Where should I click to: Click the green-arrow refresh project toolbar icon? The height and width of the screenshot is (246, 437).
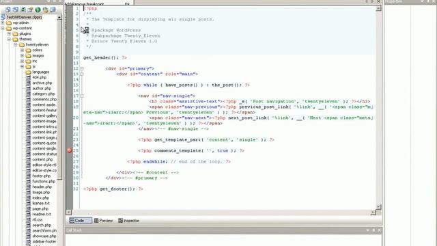pos(23,10)
